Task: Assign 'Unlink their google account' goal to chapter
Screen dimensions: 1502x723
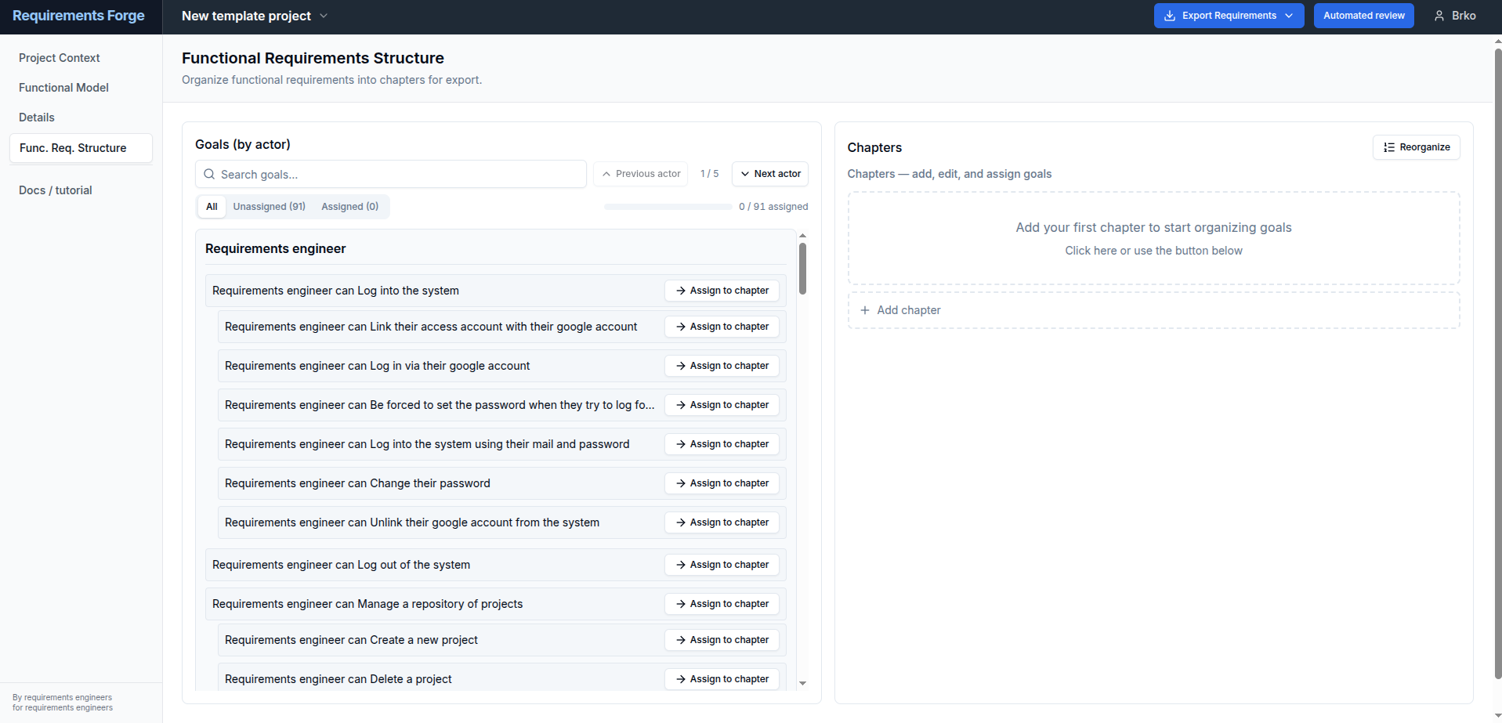Action: [x=722, y=522]
